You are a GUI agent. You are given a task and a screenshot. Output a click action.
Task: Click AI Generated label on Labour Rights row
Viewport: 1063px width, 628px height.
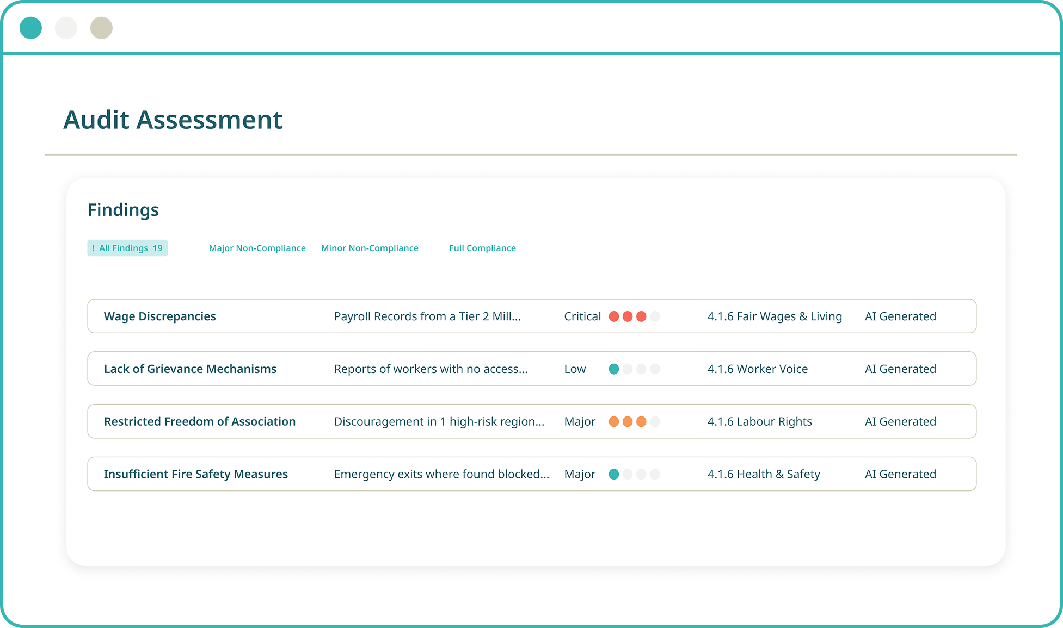pos(900,421)
